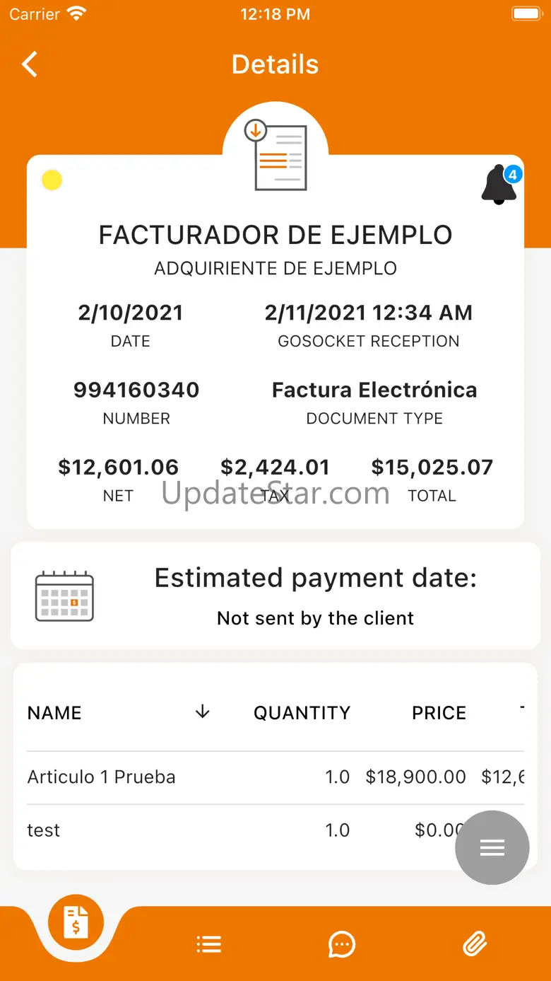Tap the document number 994160340
The width and height of the screenshot is (551, 981).
click(x=136, y=390)
